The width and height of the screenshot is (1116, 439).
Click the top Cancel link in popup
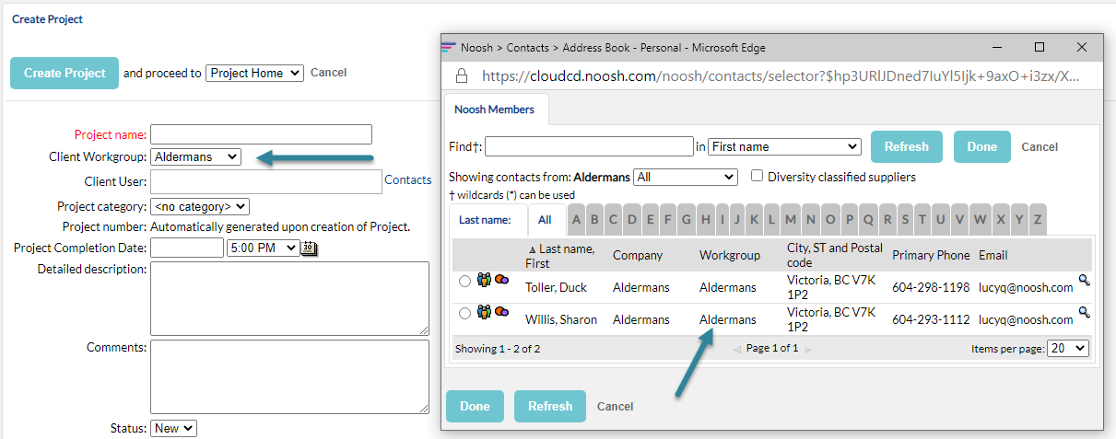(x=1040, y=146)
